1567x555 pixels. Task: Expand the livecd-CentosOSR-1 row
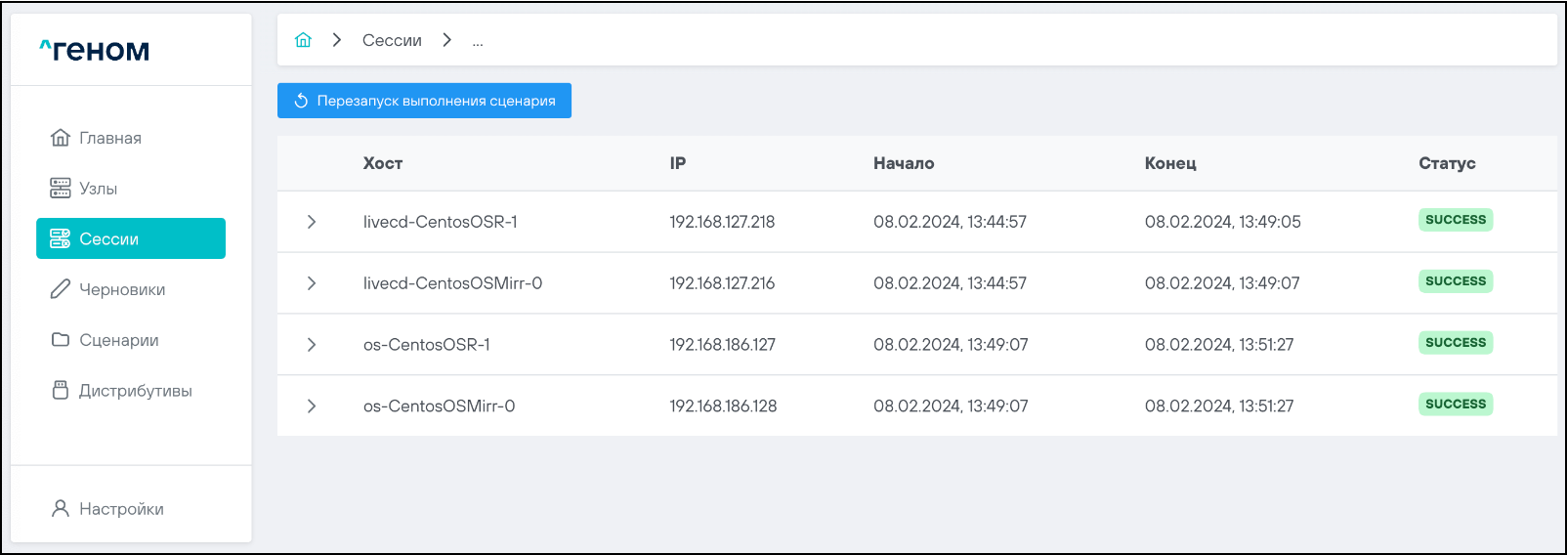point(312,222)
